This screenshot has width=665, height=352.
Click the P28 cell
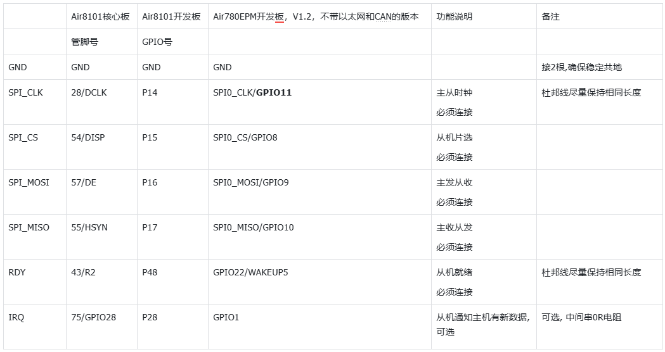click(x=172, y=326)
